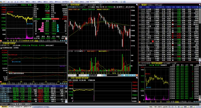Image resolution: width=201 pixels, height=108 pixels.
Task: Click the small icon below the futures table scrollbar
Action: pos(66,102)
